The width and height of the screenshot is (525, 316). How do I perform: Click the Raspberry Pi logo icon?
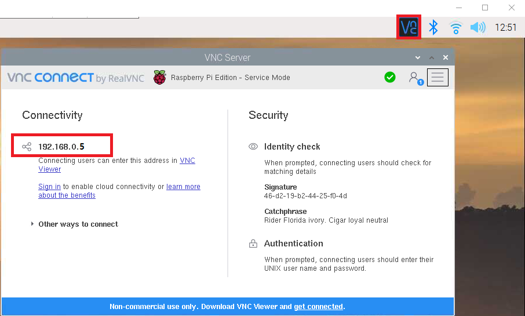click(x=160, y=78)
